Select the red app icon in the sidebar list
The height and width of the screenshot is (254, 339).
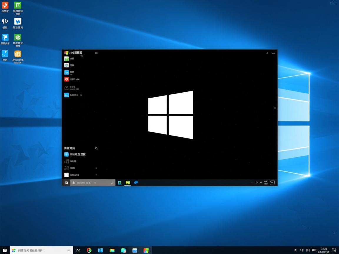[x=67, y=79]
